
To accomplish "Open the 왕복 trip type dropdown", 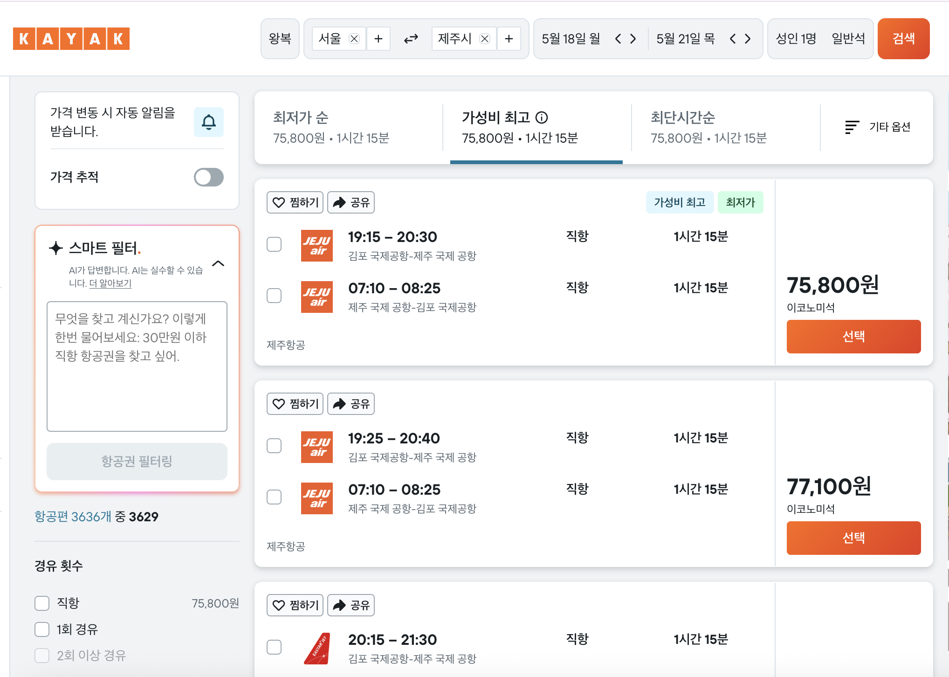I will tap(280, 39).
